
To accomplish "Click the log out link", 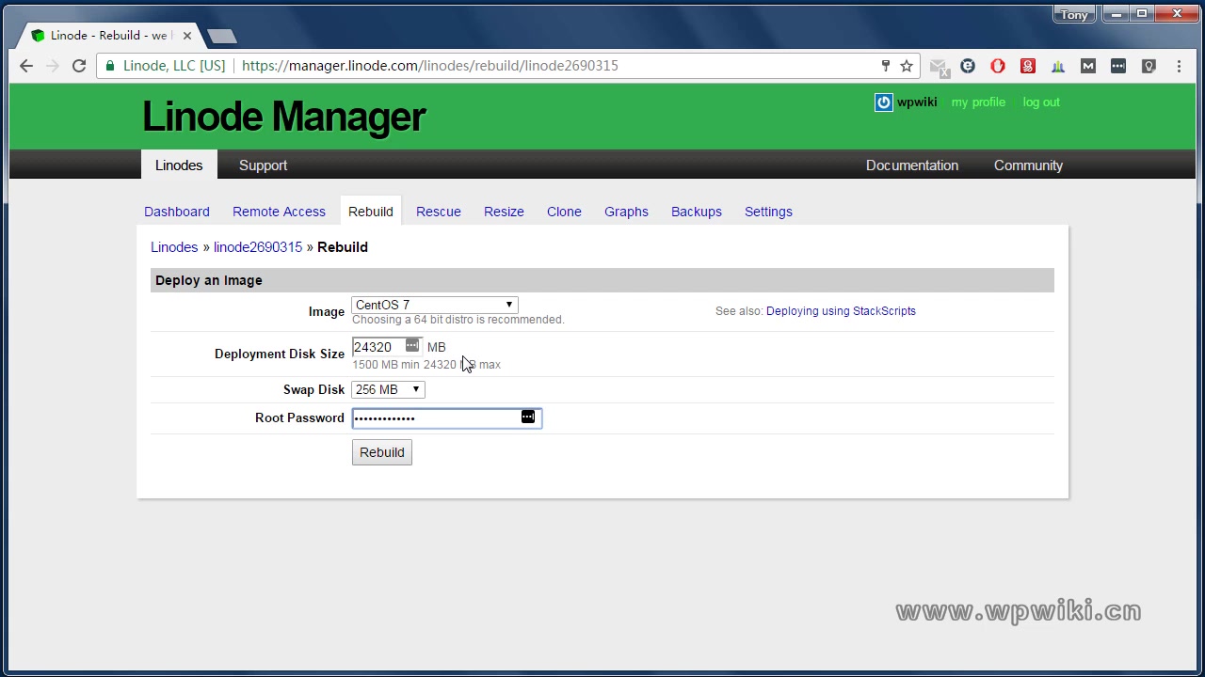I will [x=1041, y=102].
